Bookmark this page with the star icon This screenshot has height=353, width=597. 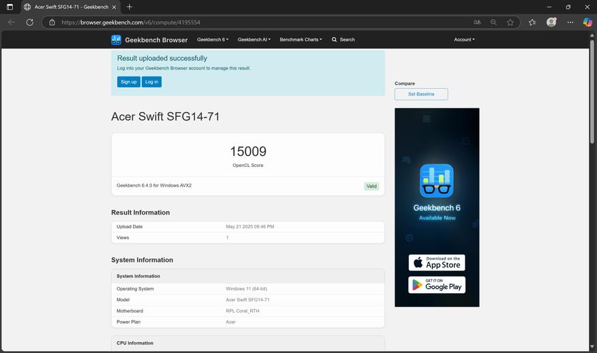(510, 22)
